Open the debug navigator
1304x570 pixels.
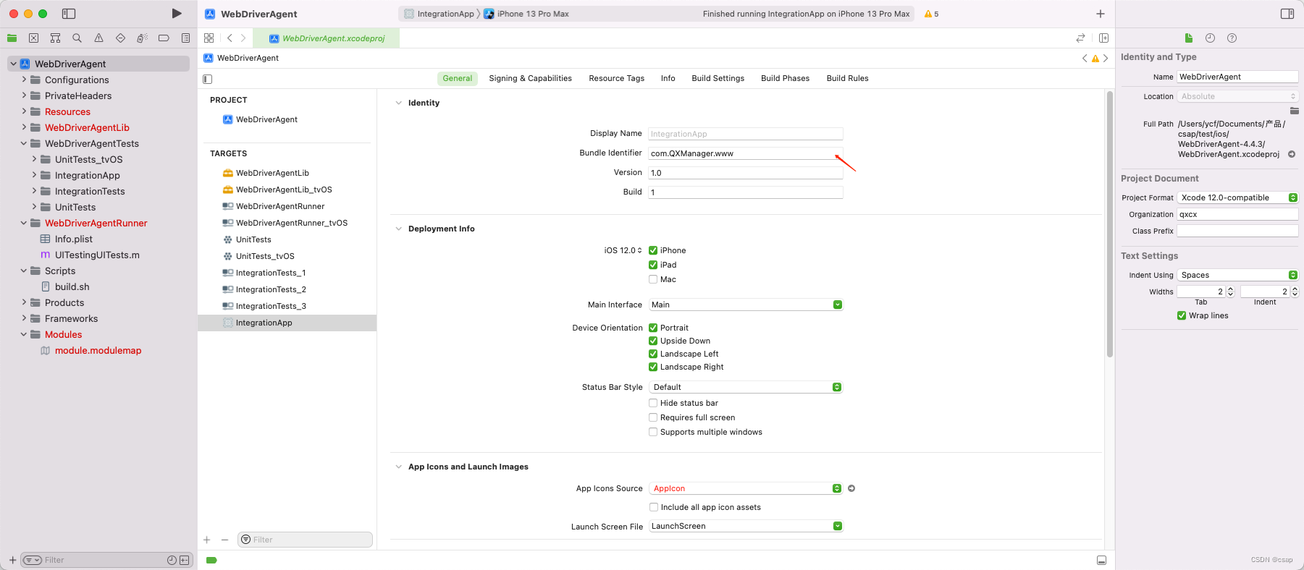tap(143, 38)
